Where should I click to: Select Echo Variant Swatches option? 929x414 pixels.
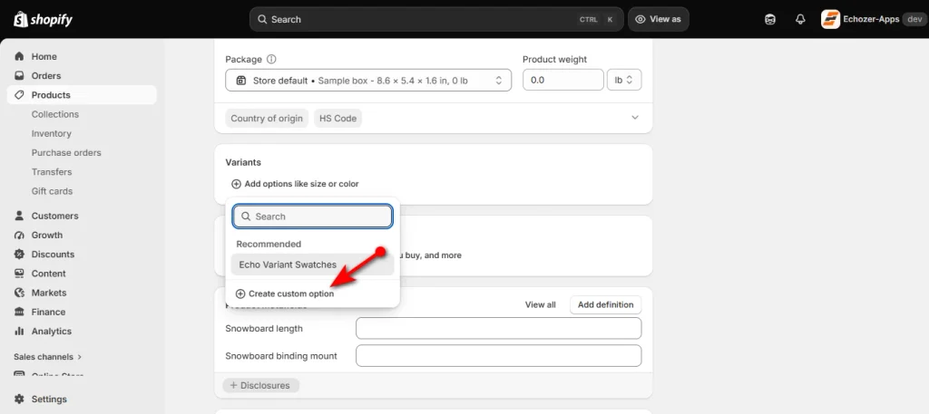pyautogui.click(x=312, y=265)
